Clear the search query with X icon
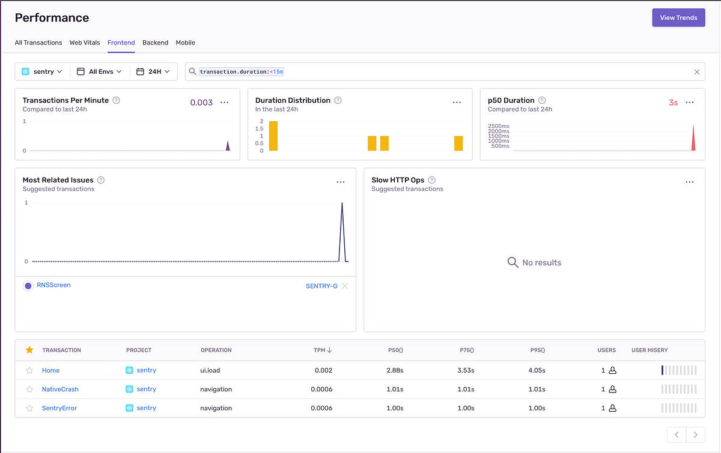The height and width of the screenshot is (453, 721). click(x=697, y=72)
